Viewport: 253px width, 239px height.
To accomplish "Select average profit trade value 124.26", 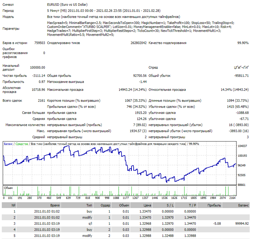I will (x=142, y=119).
